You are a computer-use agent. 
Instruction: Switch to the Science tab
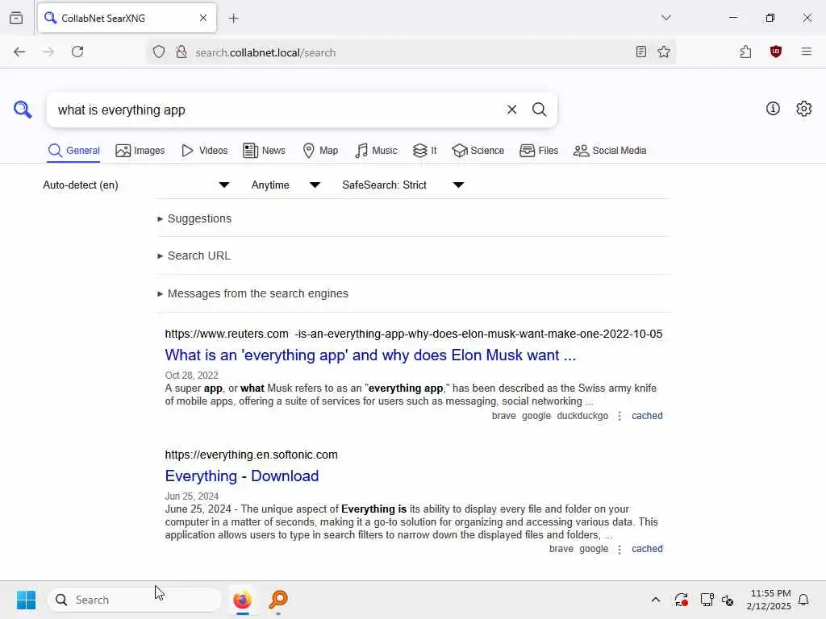[478, 151]
